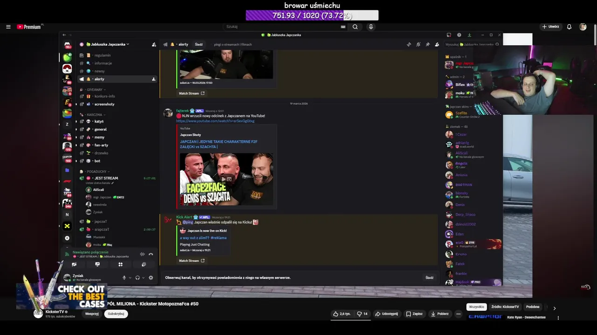This screenshot has height=335, width=597.
Task: Click the Śledź tab in alerty header
Action: (x=199, y=44)
